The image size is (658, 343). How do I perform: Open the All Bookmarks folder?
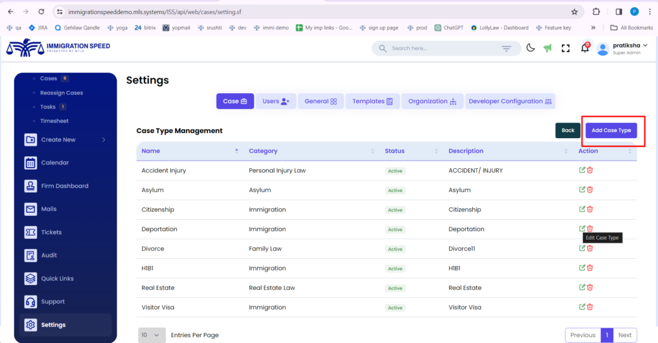coord(632,28)
